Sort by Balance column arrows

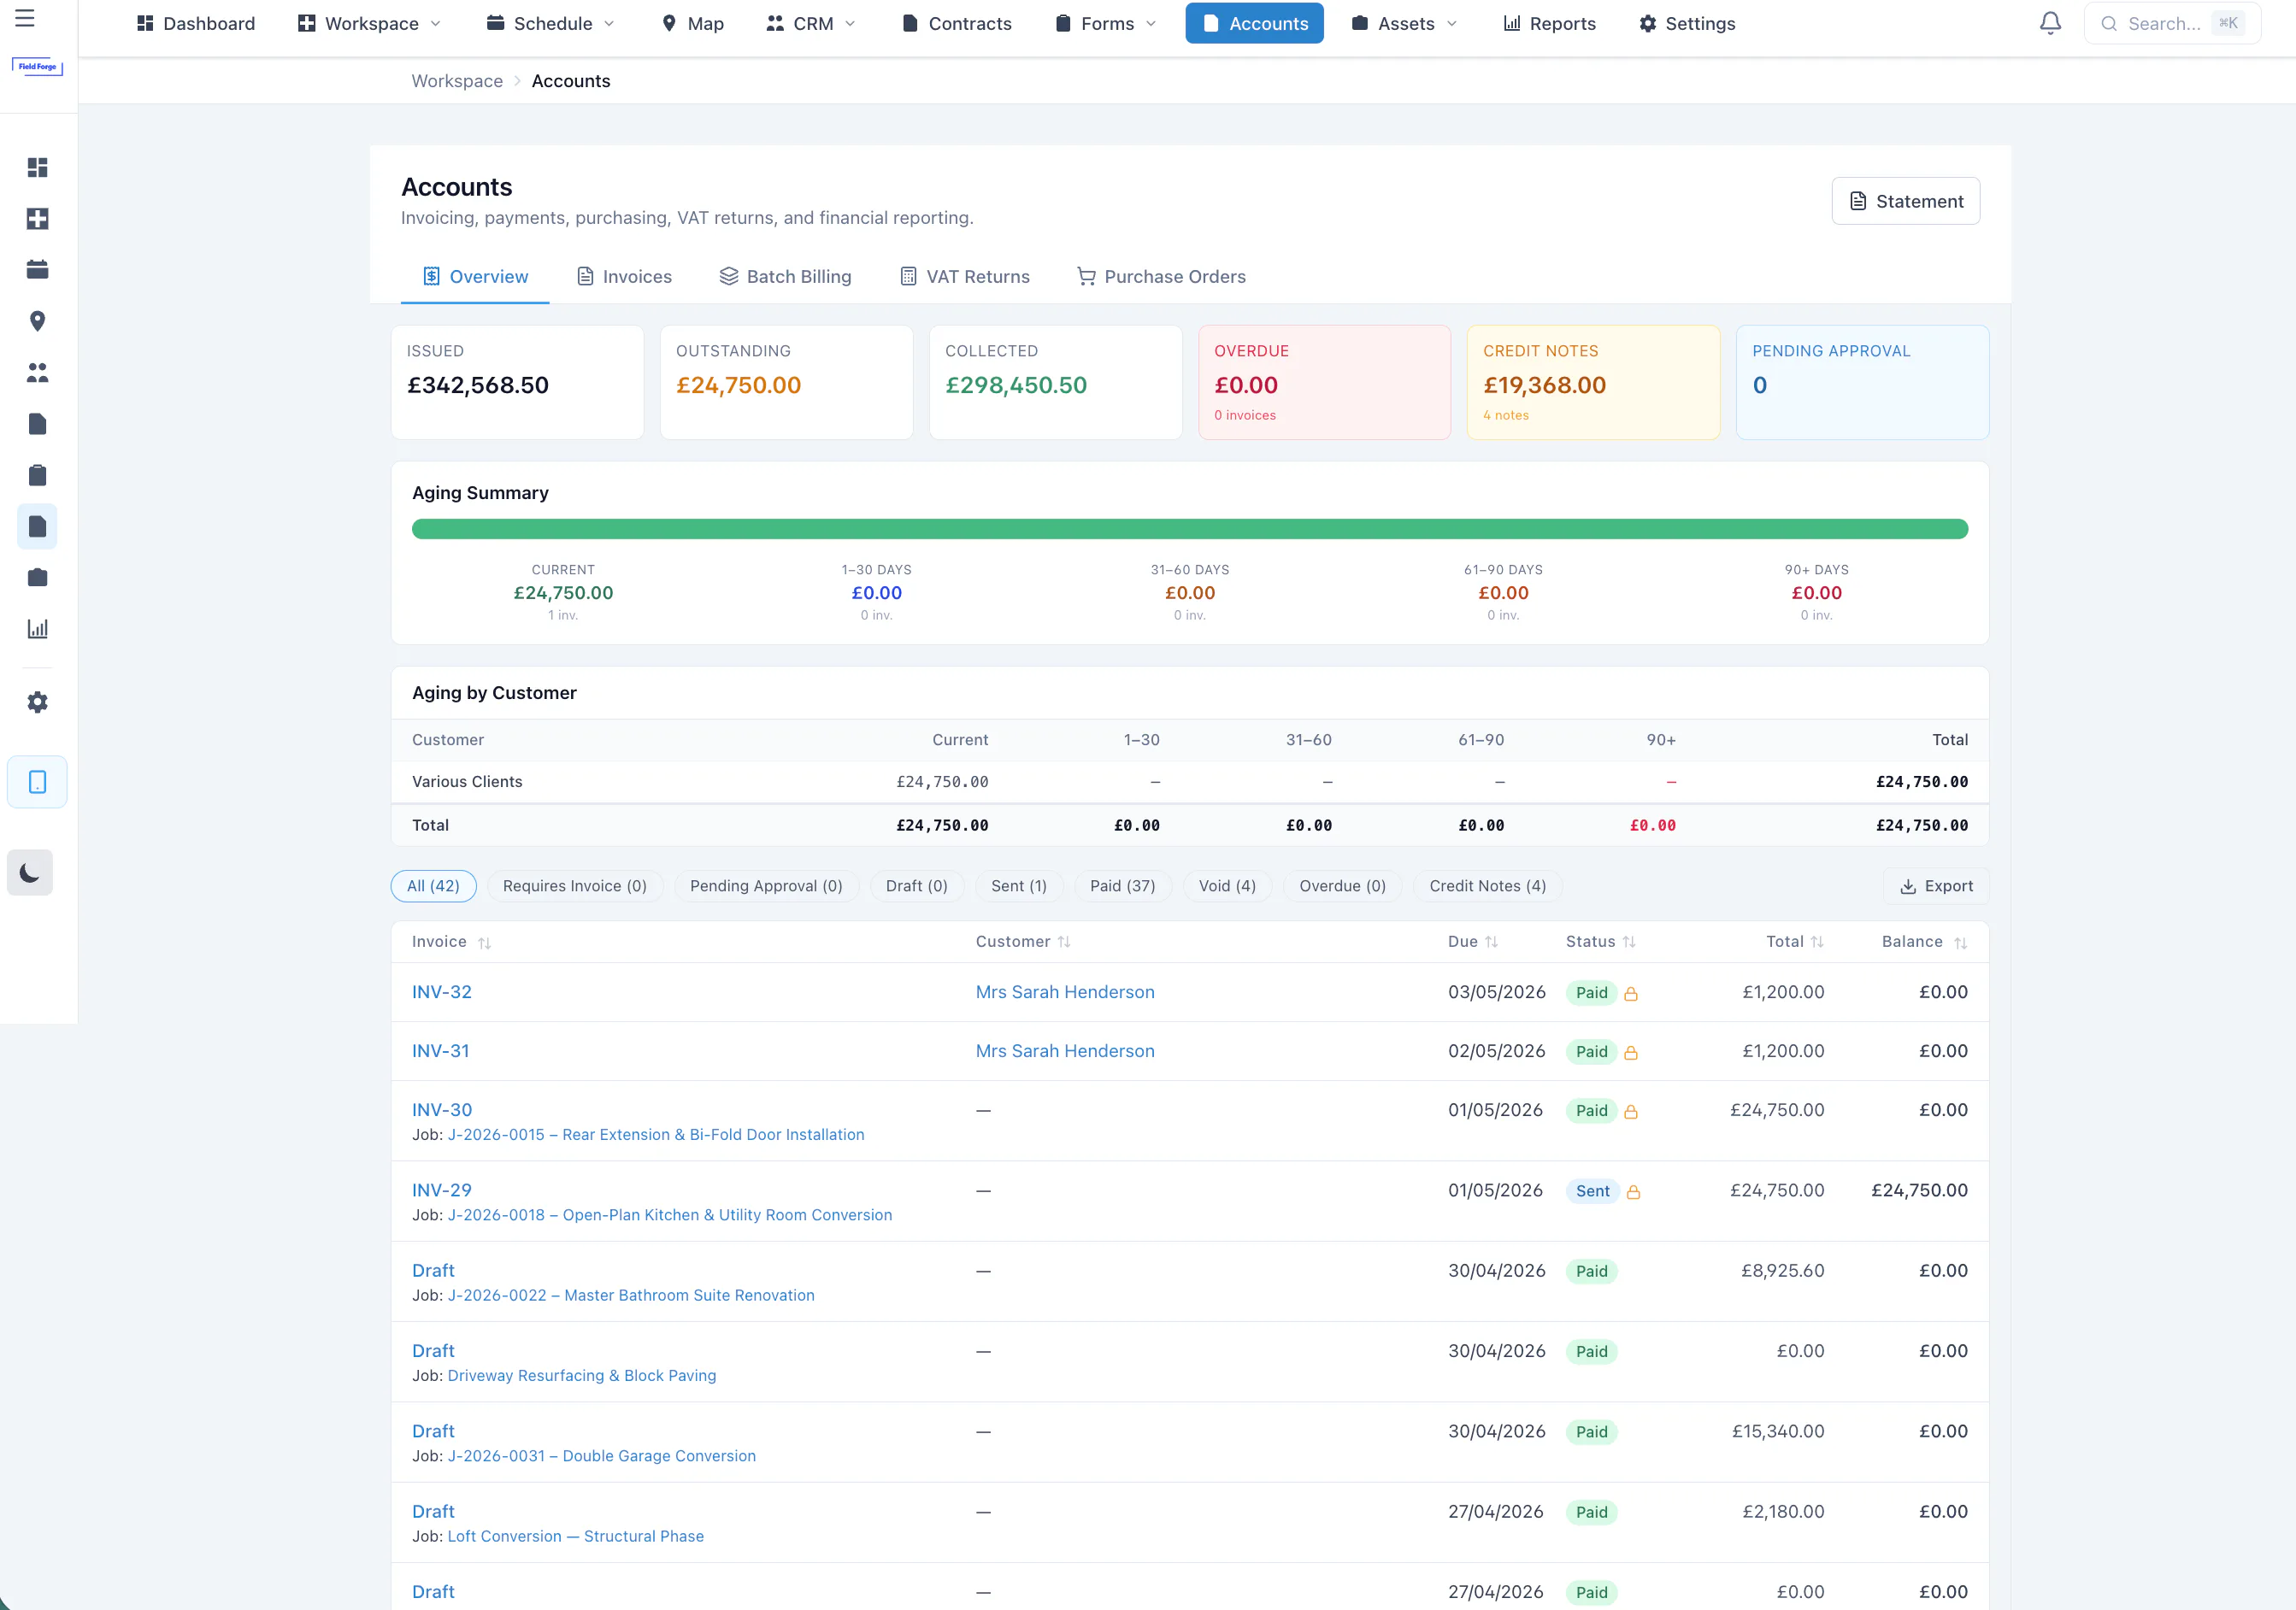[1960, 943]
